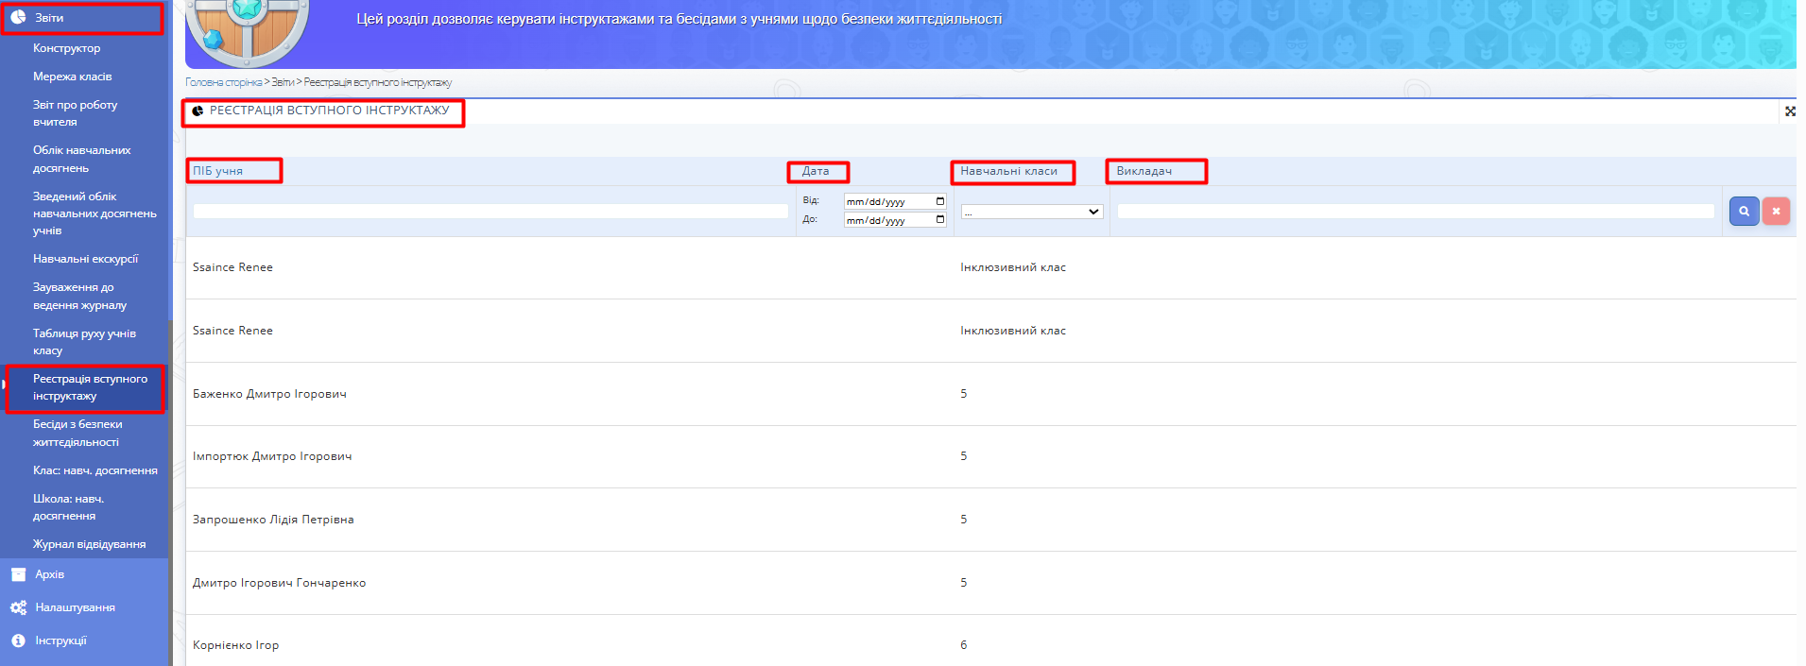Click into the Викладач filter field
1806x666 pixels.
tap(1415, 212)
